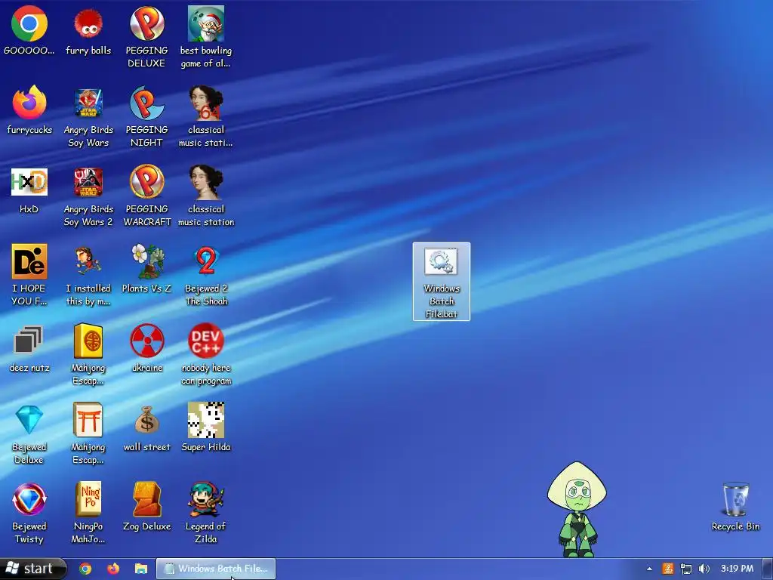773x580 pixels.
Task: Select the Plants Vs Z icon
Action: coord(147,269)
